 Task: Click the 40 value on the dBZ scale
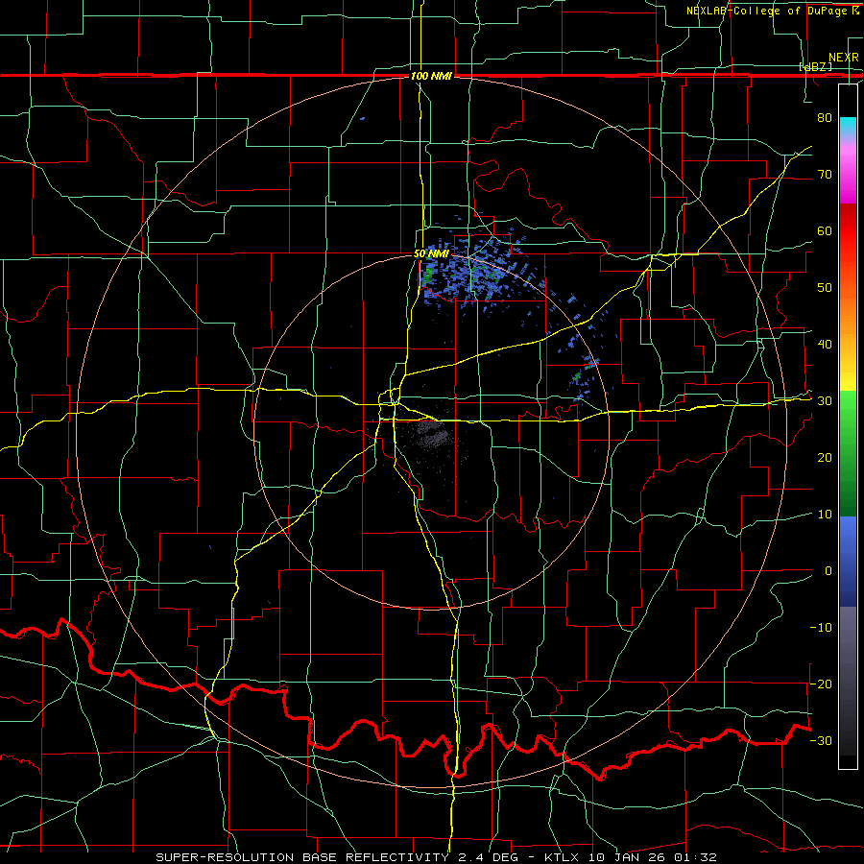tap(825, 345)
